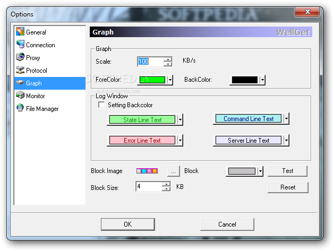Click the General category icon

(20, 32)
